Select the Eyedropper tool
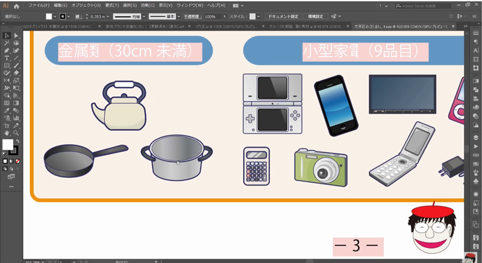The height and width of the screenshot is (263, 482). [7, 110]
